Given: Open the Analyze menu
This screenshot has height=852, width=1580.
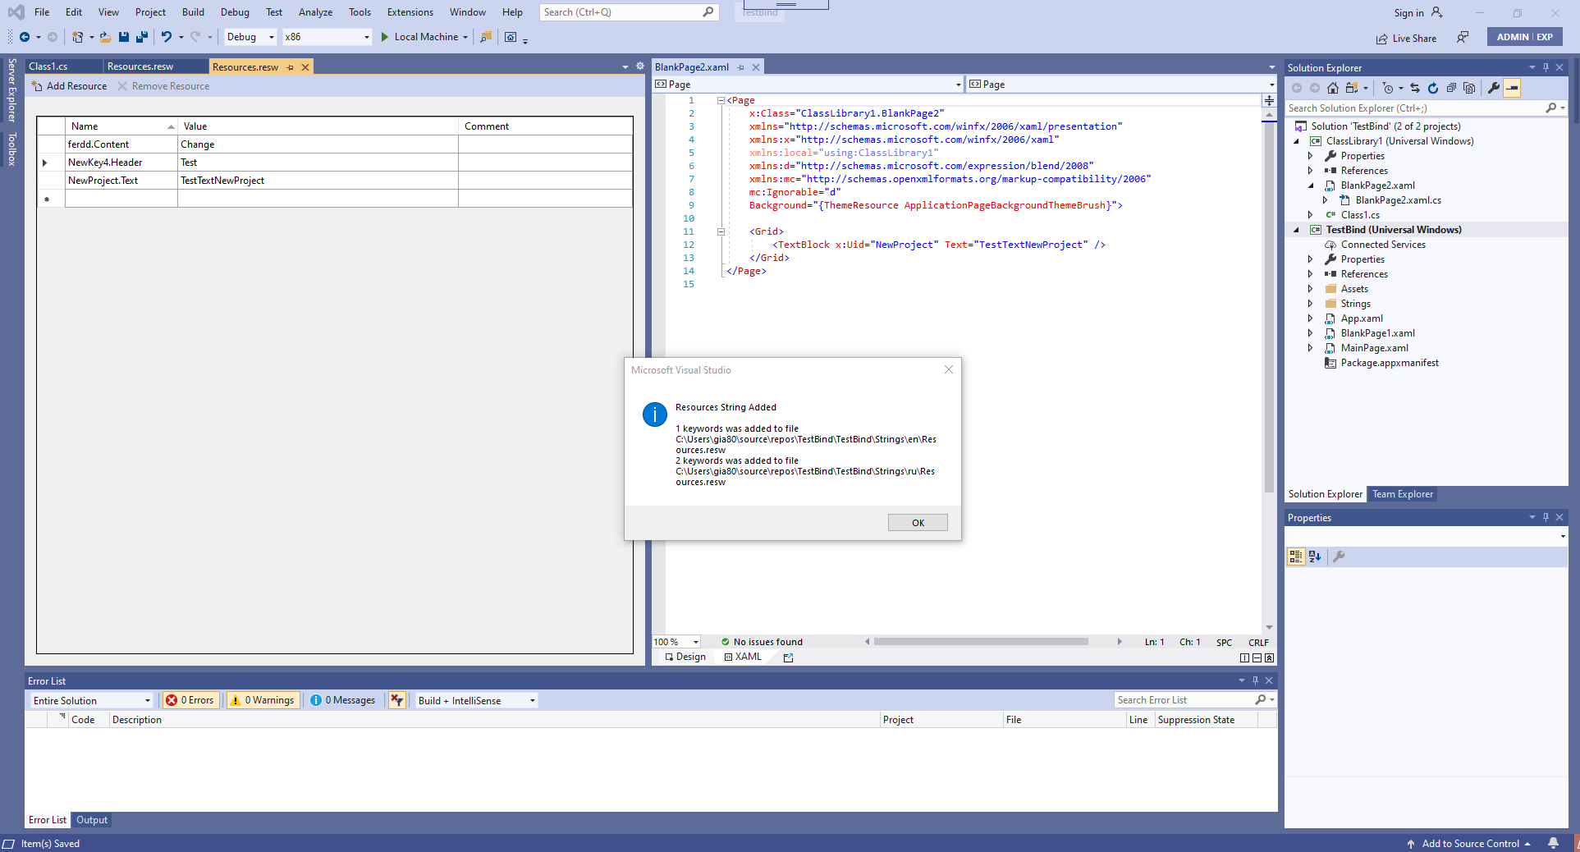Looking at the screenshot, I should tap(315, 12).
